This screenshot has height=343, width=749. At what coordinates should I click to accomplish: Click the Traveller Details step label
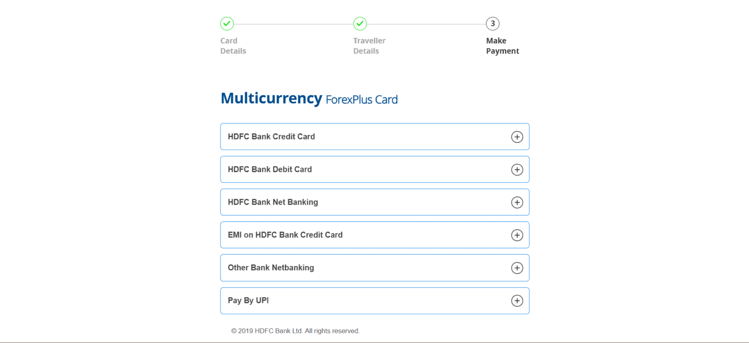click(x=369, y=45)
